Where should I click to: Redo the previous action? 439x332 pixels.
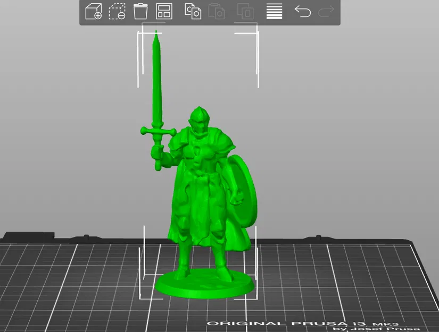(x=326, y=12)
